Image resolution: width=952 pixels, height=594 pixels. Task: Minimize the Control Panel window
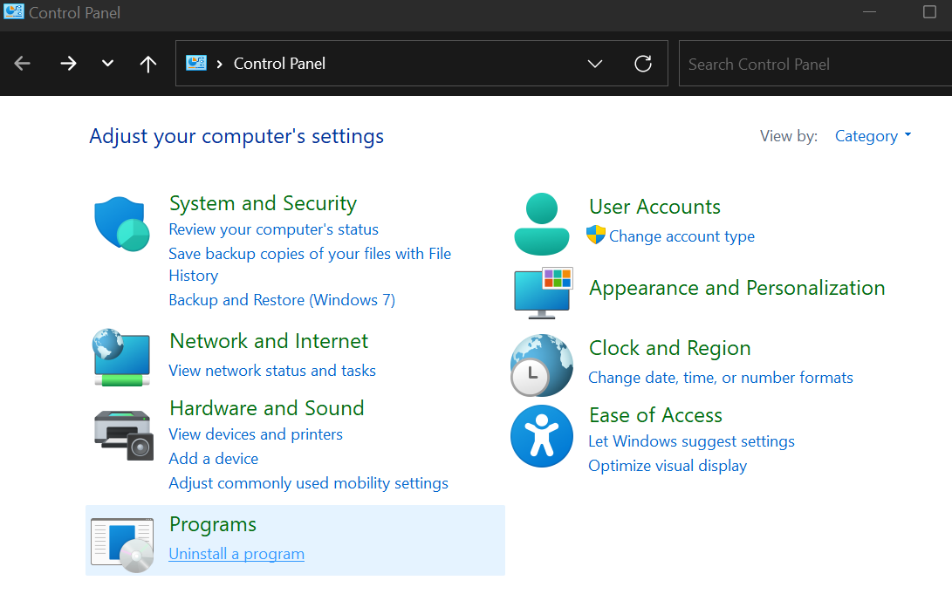[x=869, y=11]
